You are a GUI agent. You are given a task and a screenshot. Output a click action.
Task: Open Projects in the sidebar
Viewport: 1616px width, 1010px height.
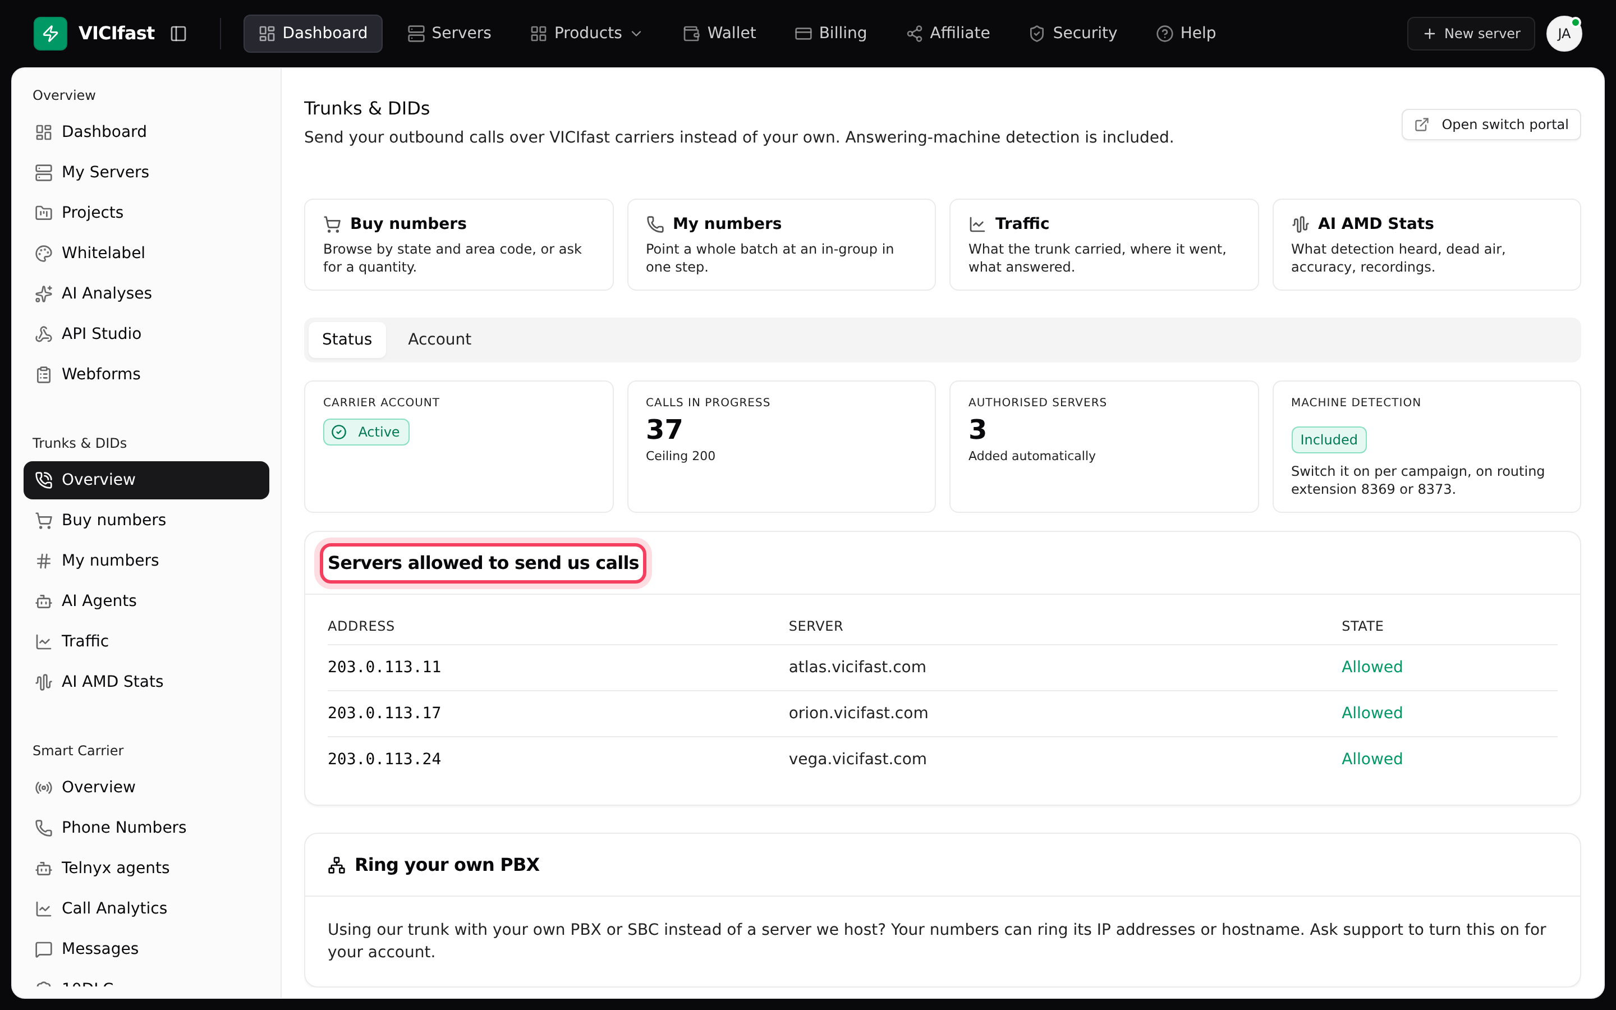pyautogui.click(x=146, y=213)
